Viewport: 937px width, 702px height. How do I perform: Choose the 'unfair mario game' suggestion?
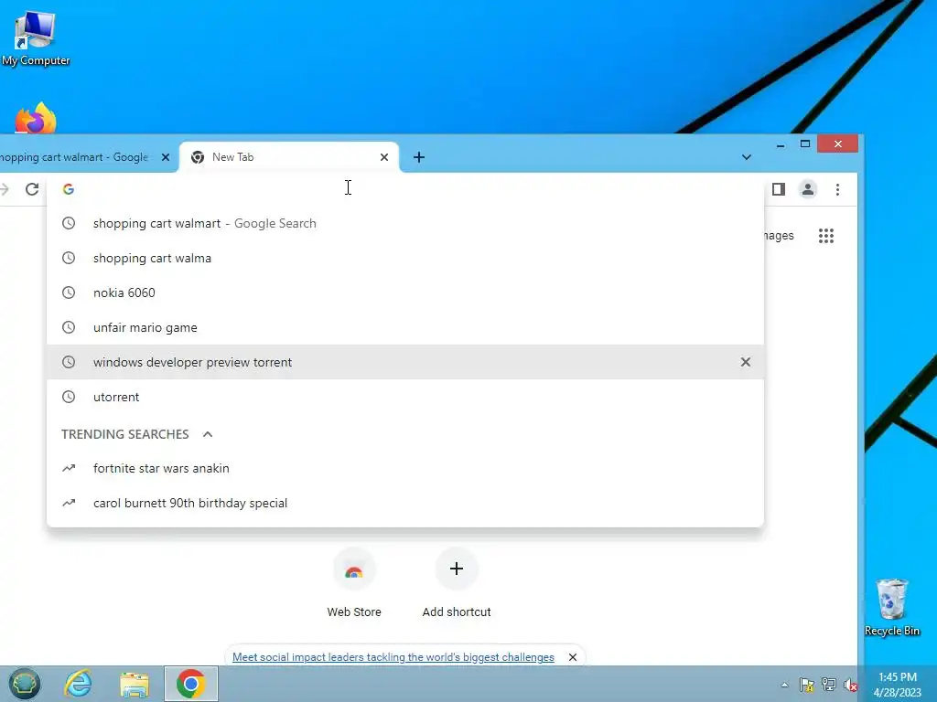click(405, 327)
